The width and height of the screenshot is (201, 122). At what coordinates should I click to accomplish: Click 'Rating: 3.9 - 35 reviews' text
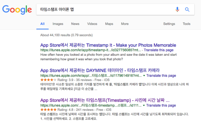click(74, 80)
